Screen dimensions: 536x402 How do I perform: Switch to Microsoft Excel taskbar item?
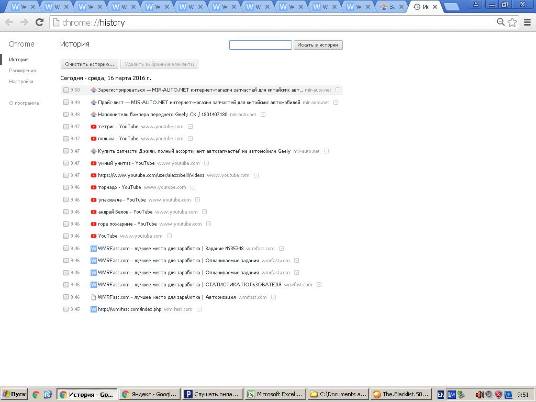pyautogui.click(x=275, y=395)
